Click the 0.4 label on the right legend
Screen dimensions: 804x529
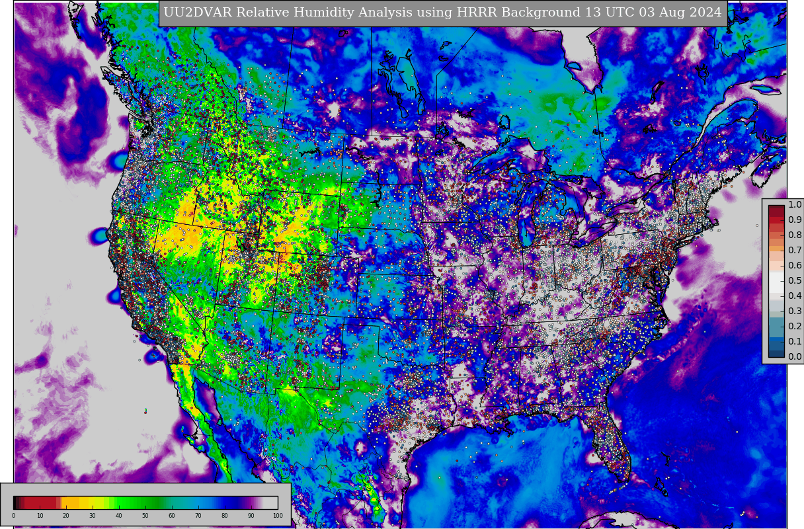click(x=795, y=296)
